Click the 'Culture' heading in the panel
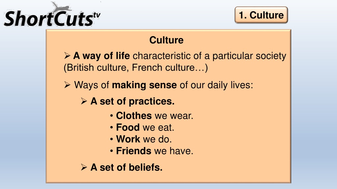Viewport: 337px width, 189px height. coord(166,40)
